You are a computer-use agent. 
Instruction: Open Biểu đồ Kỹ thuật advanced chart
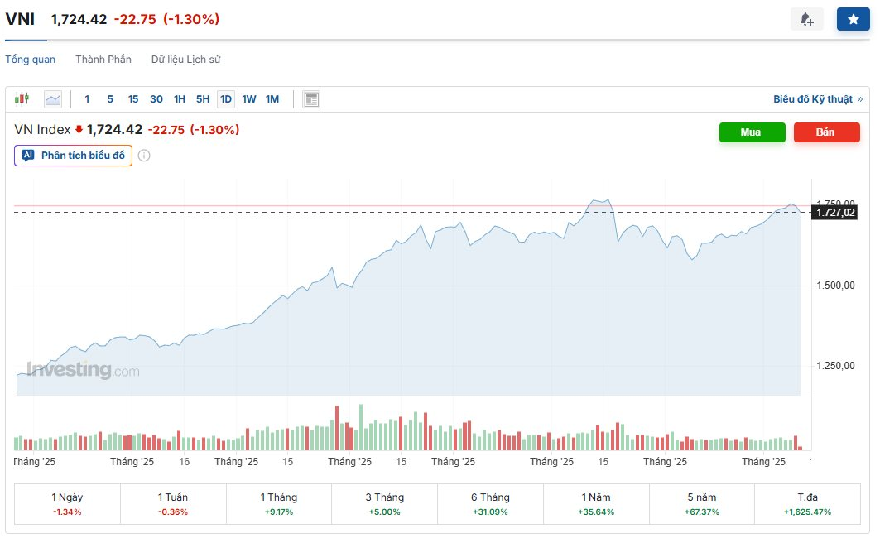tap(815, 98)
